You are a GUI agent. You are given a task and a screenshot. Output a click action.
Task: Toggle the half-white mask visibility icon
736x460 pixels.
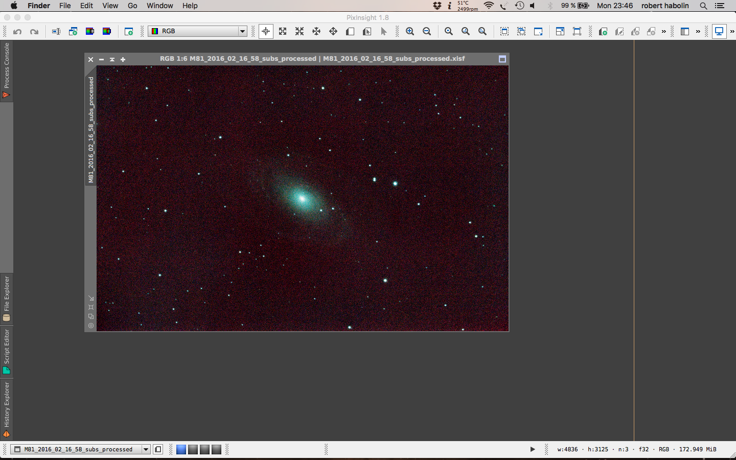coord(350,32)
